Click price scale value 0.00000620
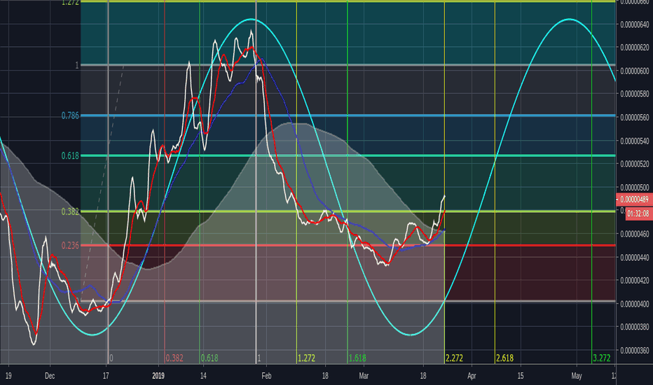 [635, 48]
